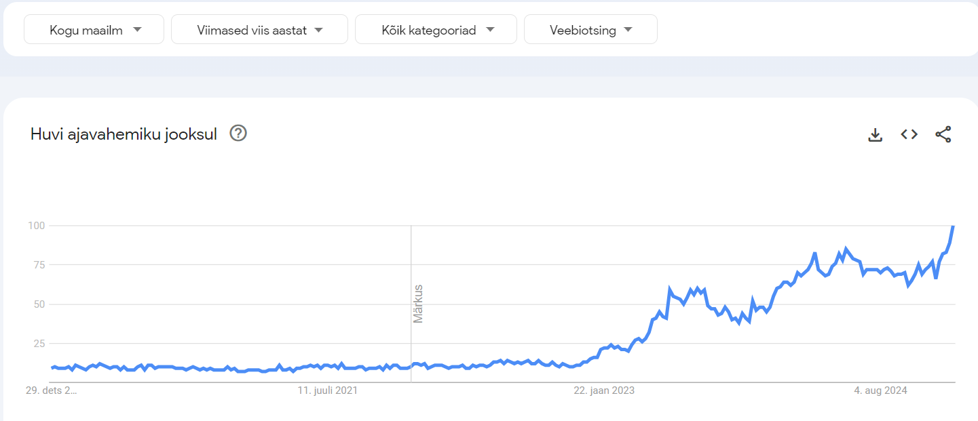This screenshot has height=421, width=978.
Task: Click the 4. aug 2024 date label
Action: click(880, 390)
